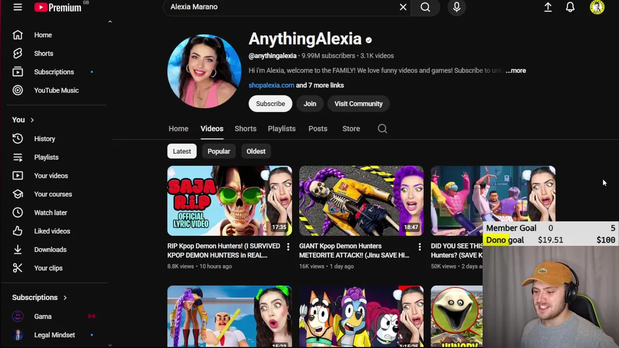Select the Popular sort chip

[x=219, y=151]
